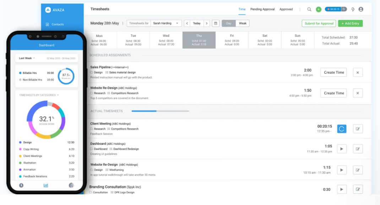This screenshot has height=205, width=380.
Task: Select the Fri day column
Action: (x=232, y=40)
